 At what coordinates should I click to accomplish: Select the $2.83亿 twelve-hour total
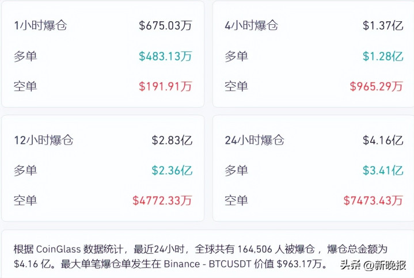(x=172, y=140)
